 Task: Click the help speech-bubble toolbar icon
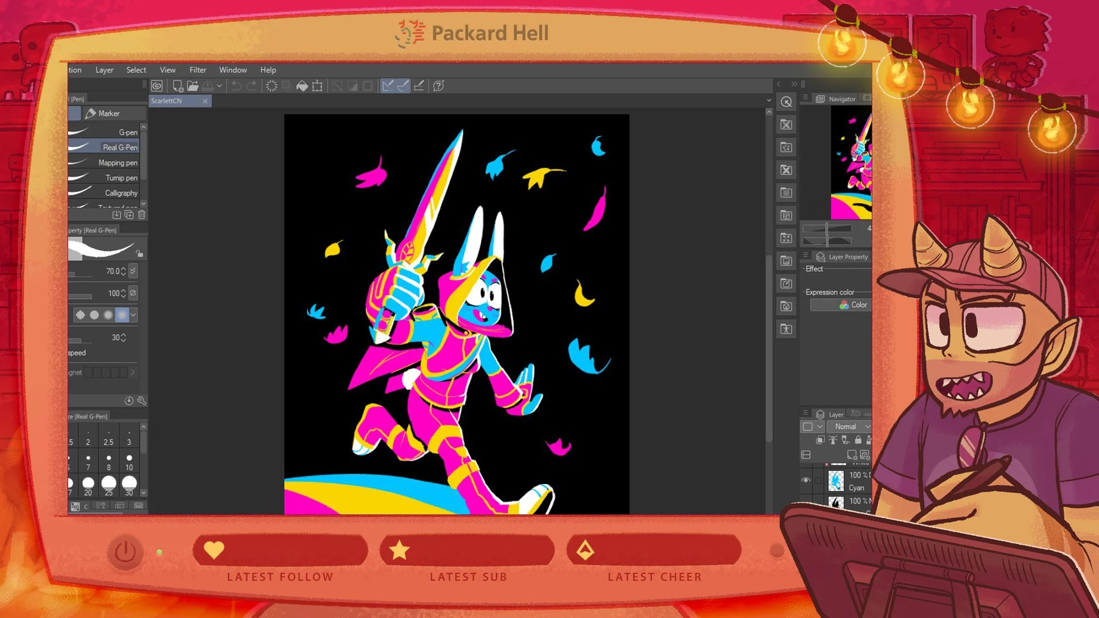pos(438,86)
